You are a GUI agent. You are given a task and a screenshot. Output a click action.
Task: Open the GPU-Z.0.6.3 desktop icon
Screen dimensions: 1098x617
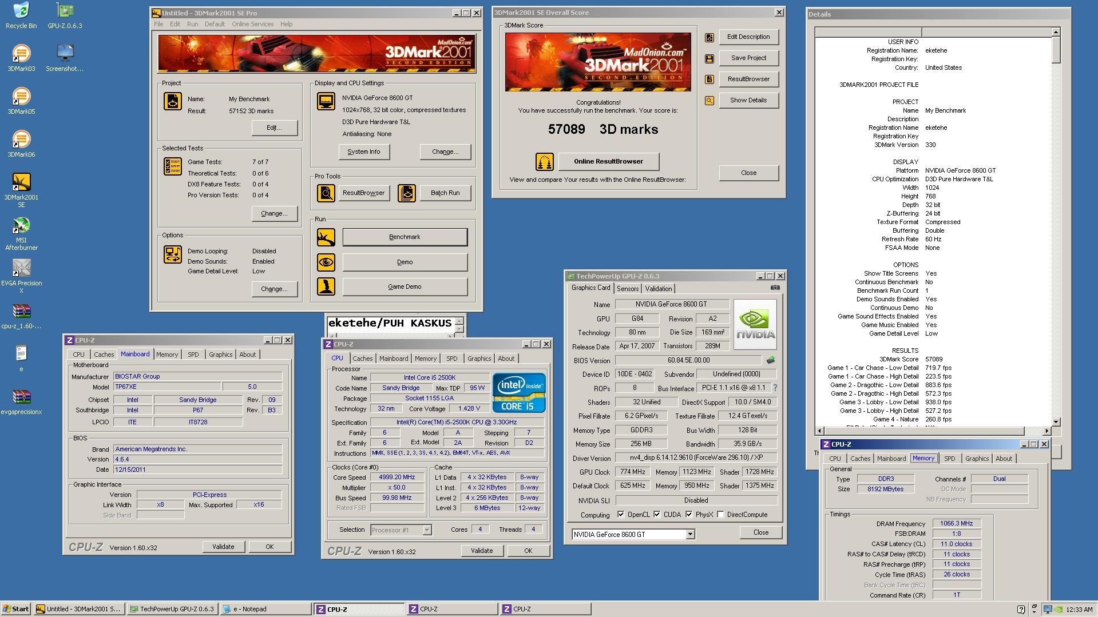coord(65,15)
